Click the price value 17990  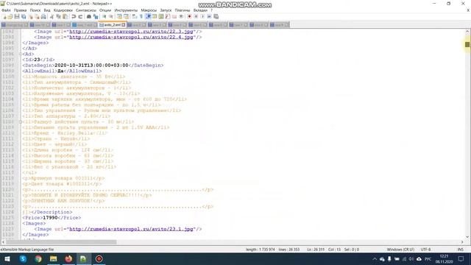click(50, 218)
